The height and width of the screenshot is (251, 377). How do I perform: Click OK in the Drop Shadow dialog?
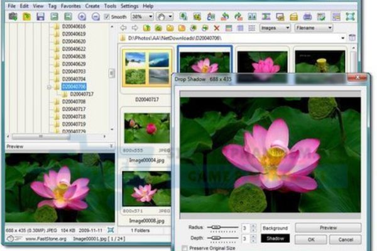point(311,240)
